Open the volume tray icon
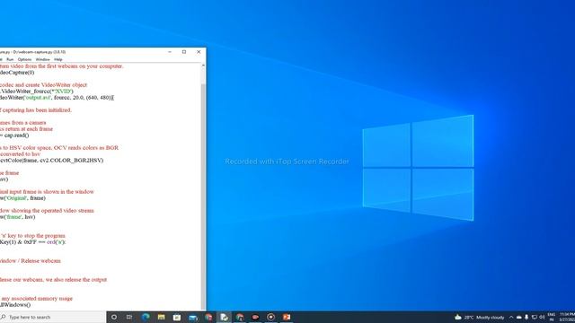The width and height of the screenshot is (575, 323). click(x=542, y=317)
